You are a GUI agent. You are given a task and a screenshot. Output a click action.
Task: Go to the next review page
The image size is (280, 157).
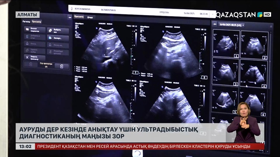[61, 66]
